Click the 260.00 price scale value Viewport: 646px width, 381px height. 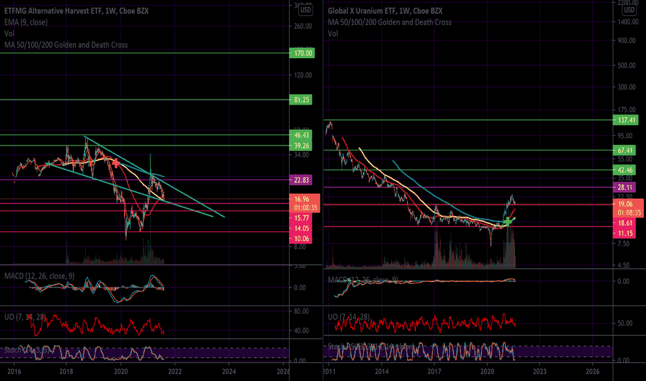303,26
